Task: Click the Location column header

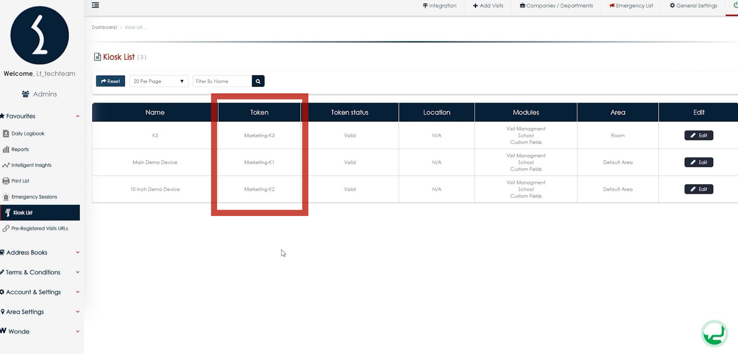Action: (x=437, y=113)
